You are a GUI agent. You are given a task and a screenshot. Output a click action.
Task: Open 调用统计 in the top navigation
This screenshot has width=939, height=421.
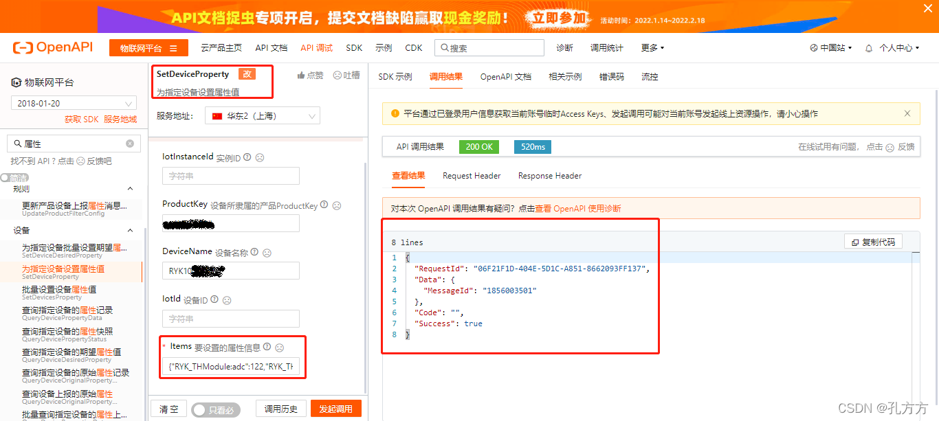click(607, 48)
